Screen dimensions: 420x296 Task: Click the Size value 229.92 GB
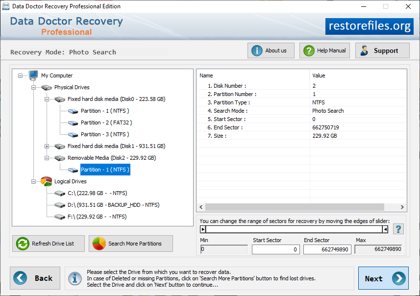tap(324, 136)
